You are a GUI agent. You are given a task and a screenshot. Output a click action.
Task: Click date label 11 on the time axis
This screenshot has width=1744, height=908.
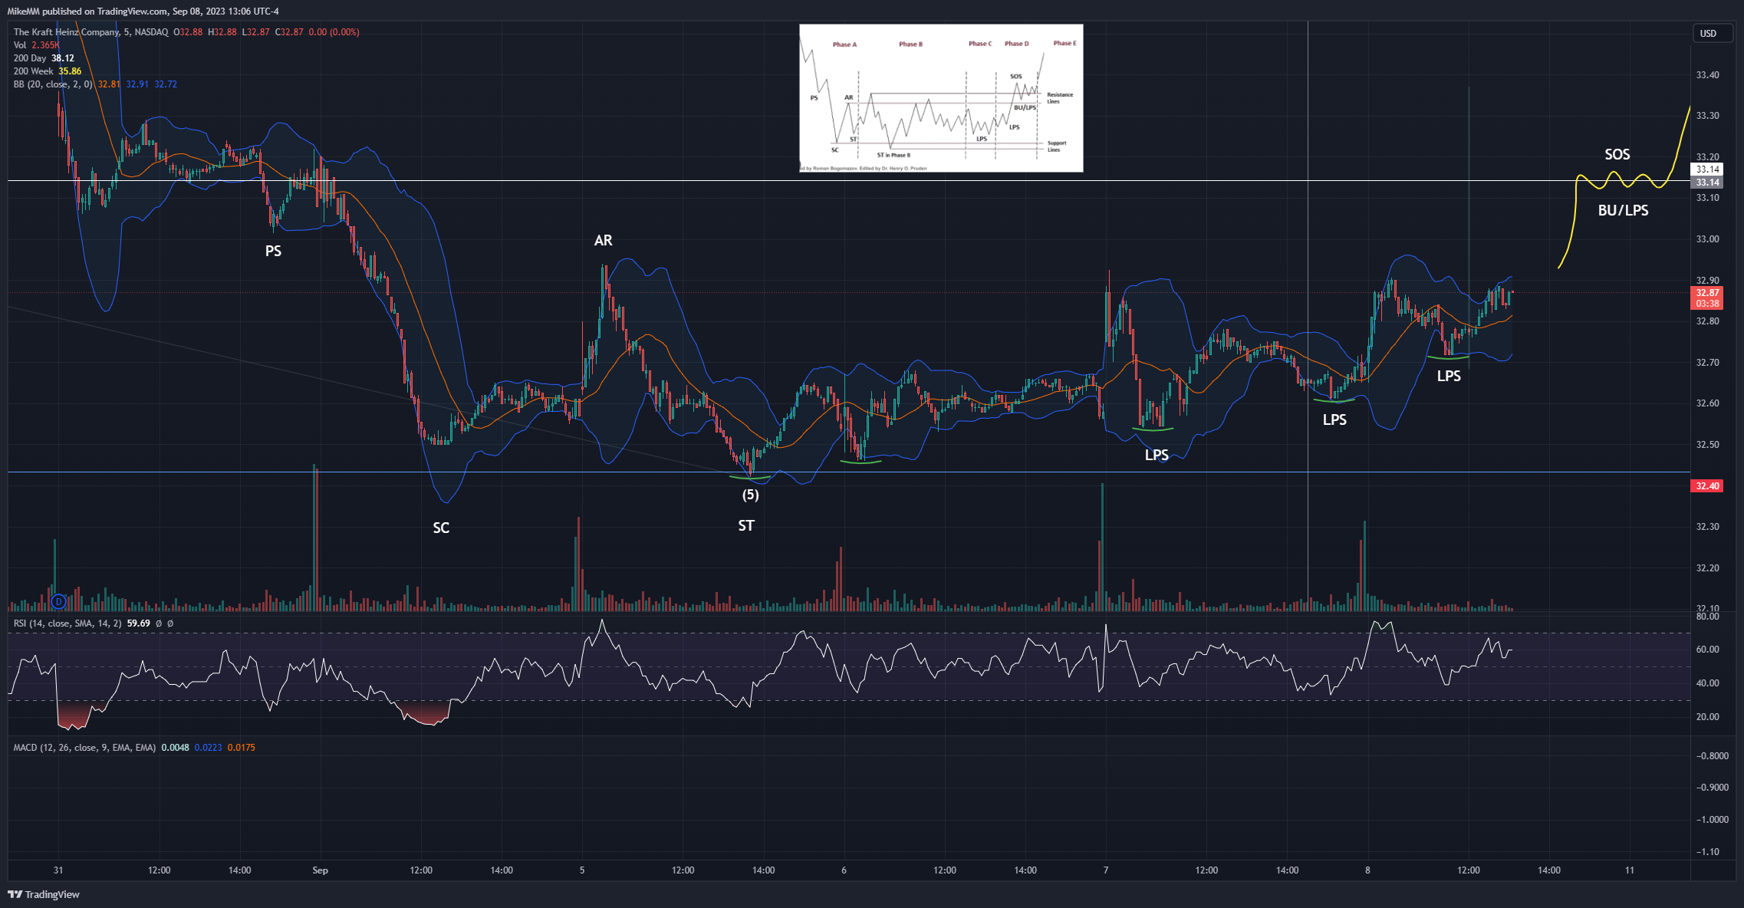1630,870
